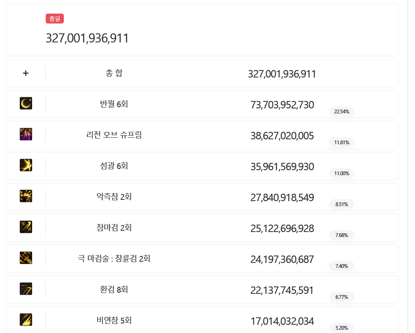Click the 8.51% share badge
This screenshot has width=415, height=333.
(342, 204)
